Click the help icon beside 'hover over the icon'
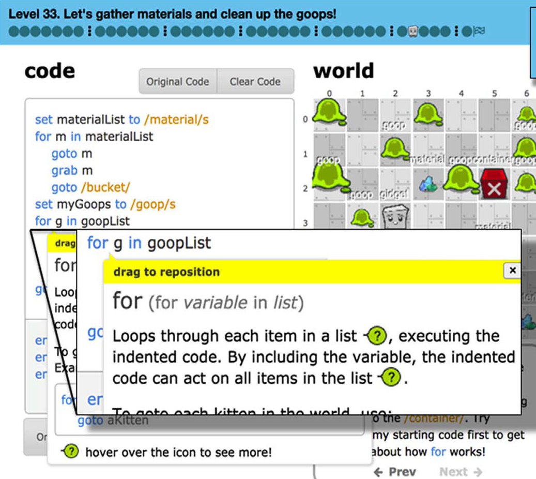The width and height of the screenshot is (536, 479). click(x=70, y=452)
